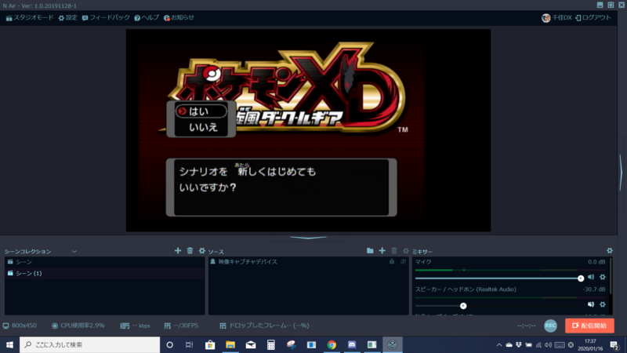Image resolution: width=627 pixels, height=353 pixels.
Task: Expand the right side panel handle
Action: [x=621, y=172]
